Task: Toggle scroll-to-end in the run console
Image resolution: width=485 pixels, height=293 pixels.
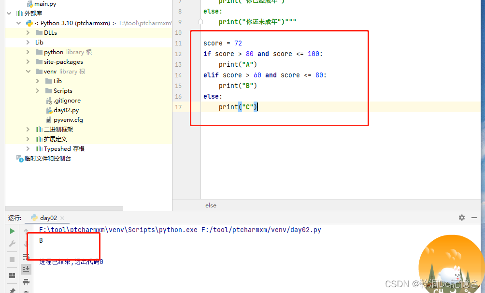Action: [x=26, y=269]
